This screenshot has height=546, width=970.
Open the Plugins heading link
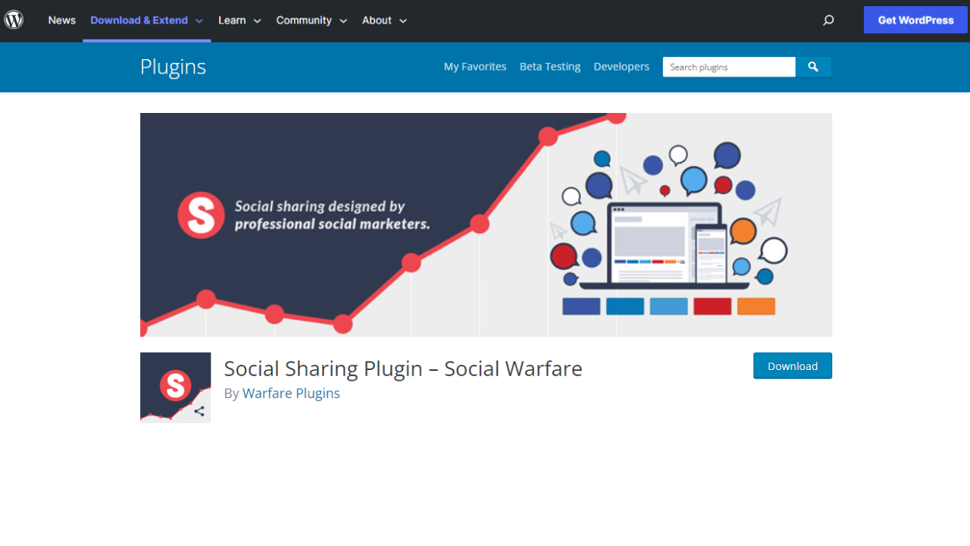tap(173, 67)
